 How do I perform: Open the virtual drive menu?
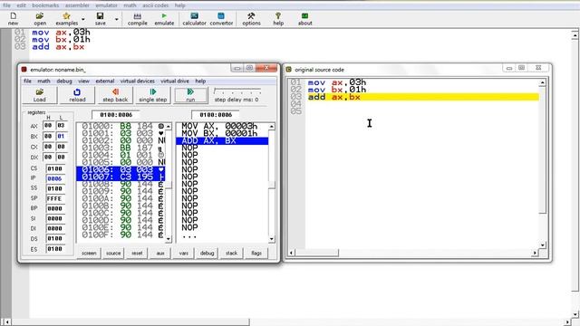coord(175,81)
